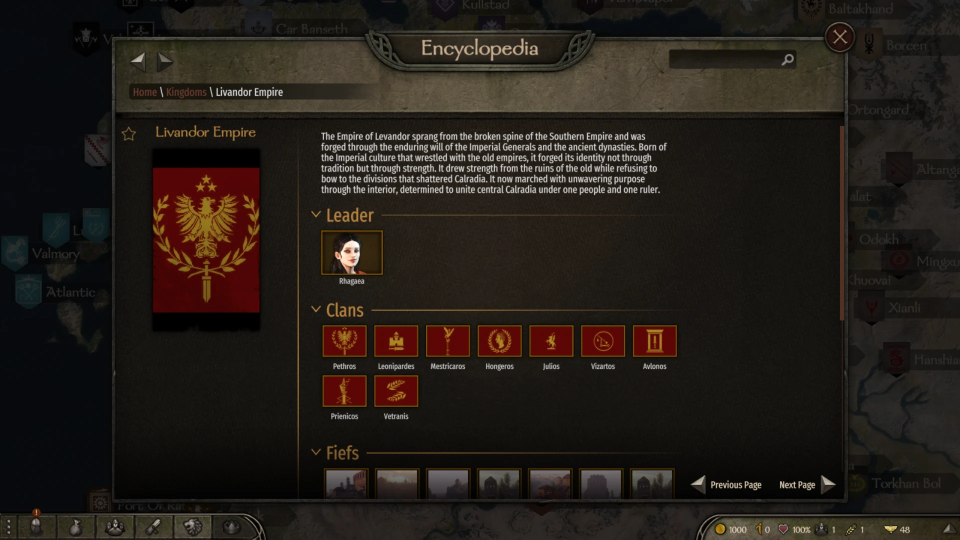Open the Vetranis clan banner
Screen dimensions: 960x540
[x=396, y=391]
